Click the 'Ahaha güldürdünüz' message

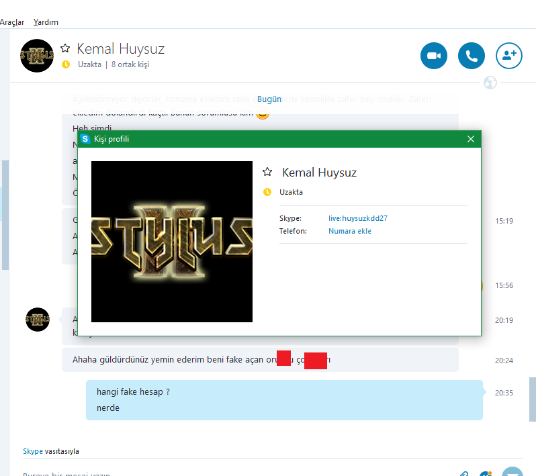point(260,360)
